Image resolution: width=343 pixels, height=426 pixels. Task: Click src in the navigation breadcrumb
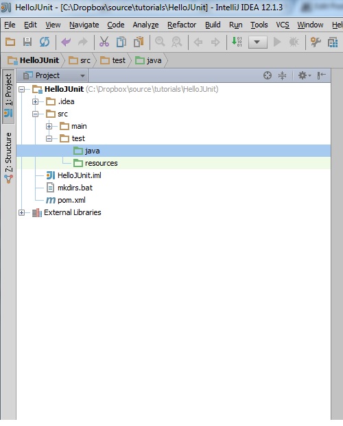(x=80, y=60)
